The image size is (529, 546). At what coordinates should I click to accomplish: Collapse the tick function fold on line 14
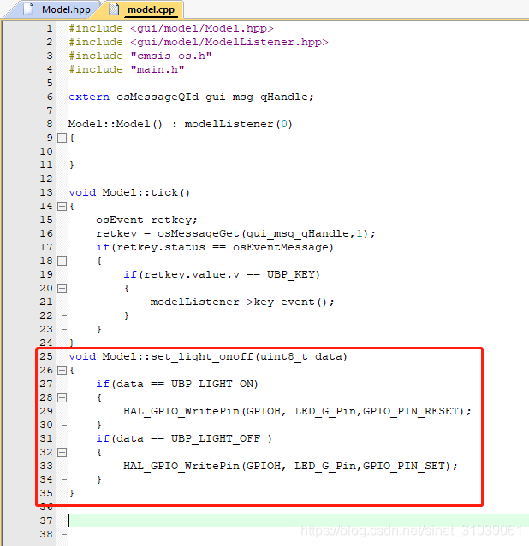click(62, 206)
